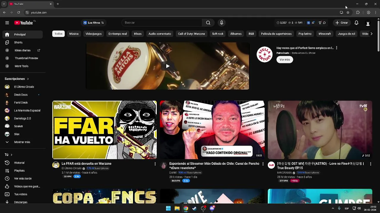Open Historial in the sidebar
This screenshot has width=380, height=213.
pyautogui.click(x=22, y=163)
